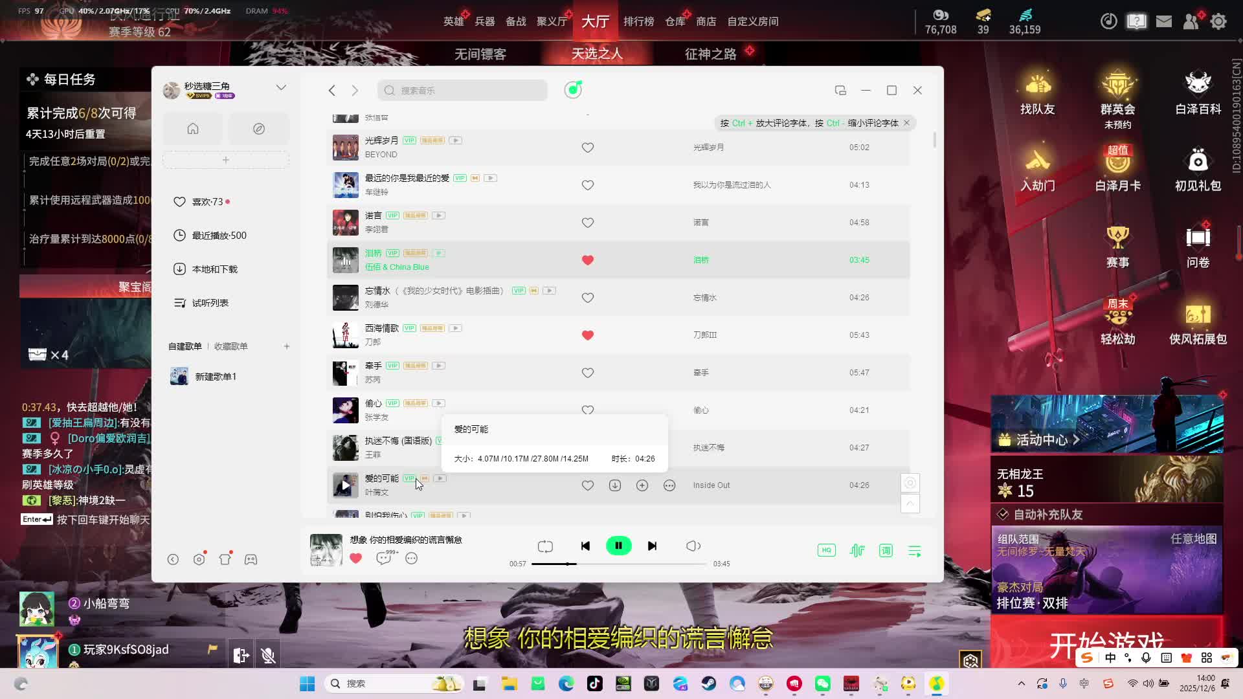1243x699 pixels.
Task: Click the download icon for 爱的可能
Action: 615,485
